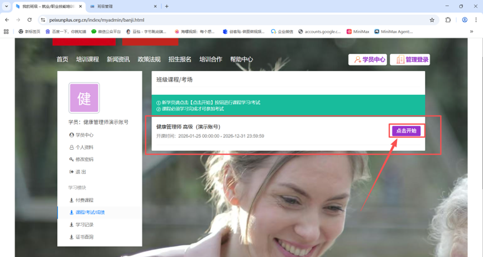Go to 首页 in the navigation bar

coord(62,59)
